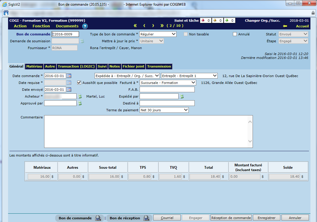Uncheck the Aussitôt que possible checkbox
Screen dimensions: 317x222
[x=79, y=83]
